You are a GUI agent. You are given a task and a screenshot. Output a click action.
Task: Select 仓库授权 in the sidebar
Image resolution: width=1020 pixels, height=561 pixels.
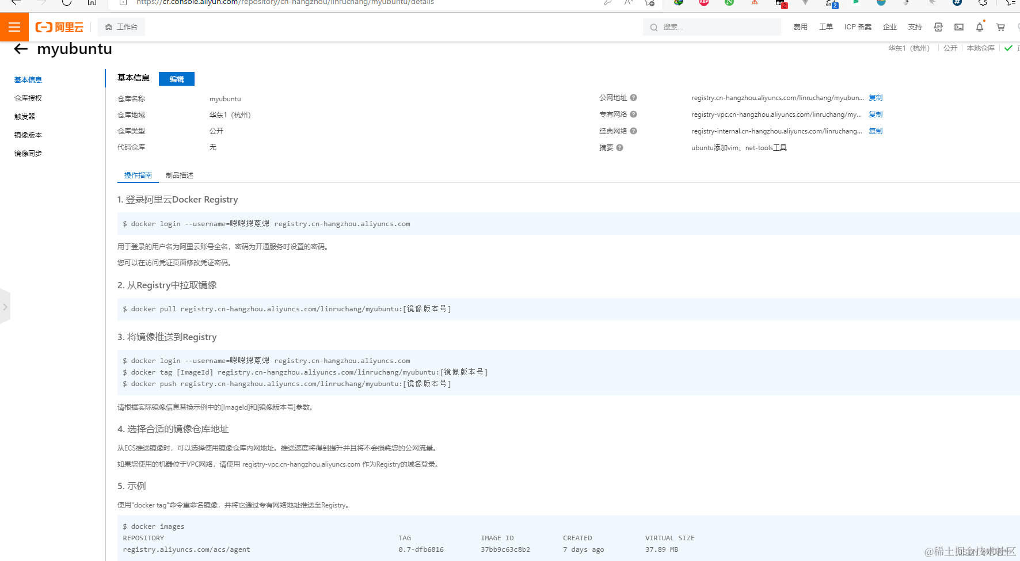pos(28,98)
